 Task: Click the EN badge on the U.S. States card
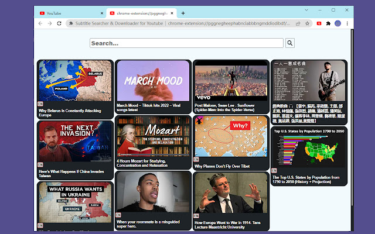point(274,171)
